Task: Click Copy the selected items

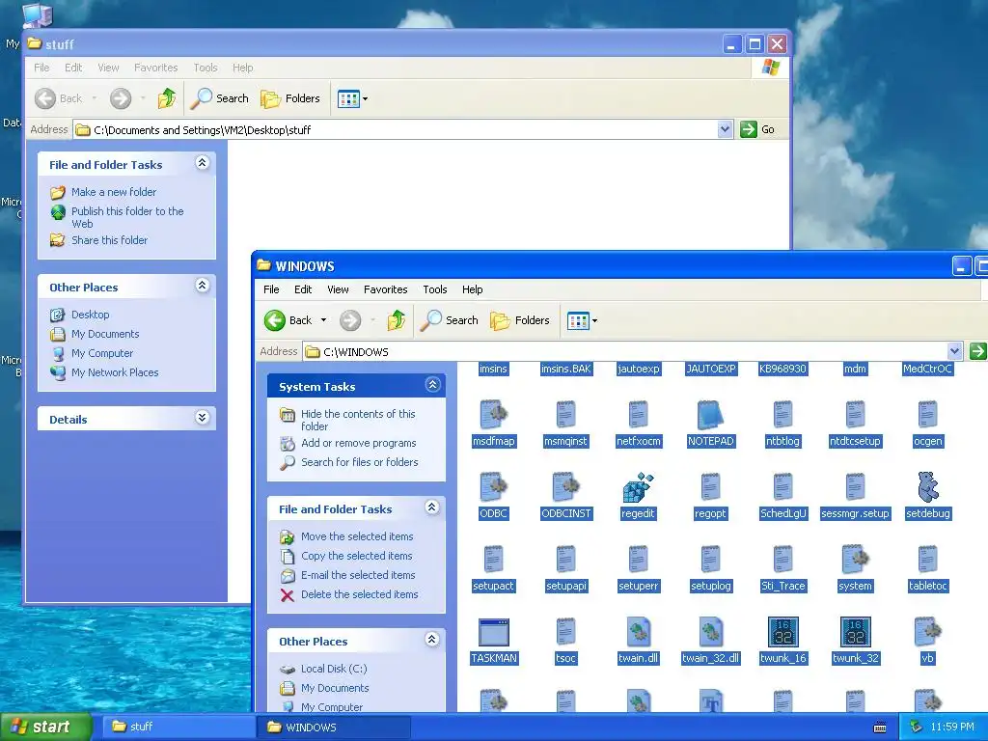Action: (x=357, y=556)
